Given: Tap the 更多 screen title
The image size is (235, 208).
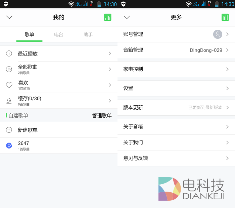Looking at the screenshot, I should (176, 17).
